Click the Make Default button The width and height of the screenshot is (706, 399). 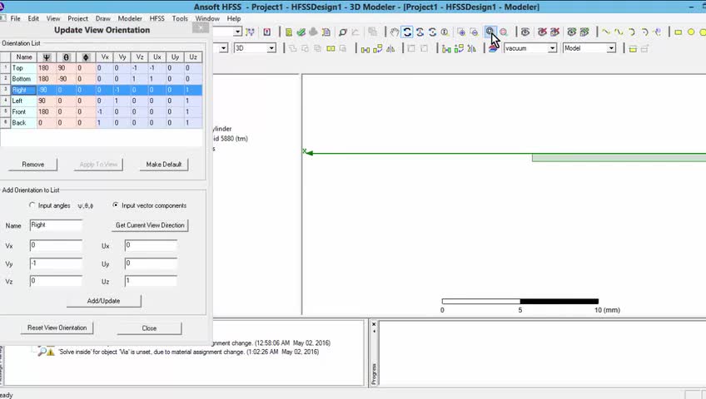(x=164, y=165)
